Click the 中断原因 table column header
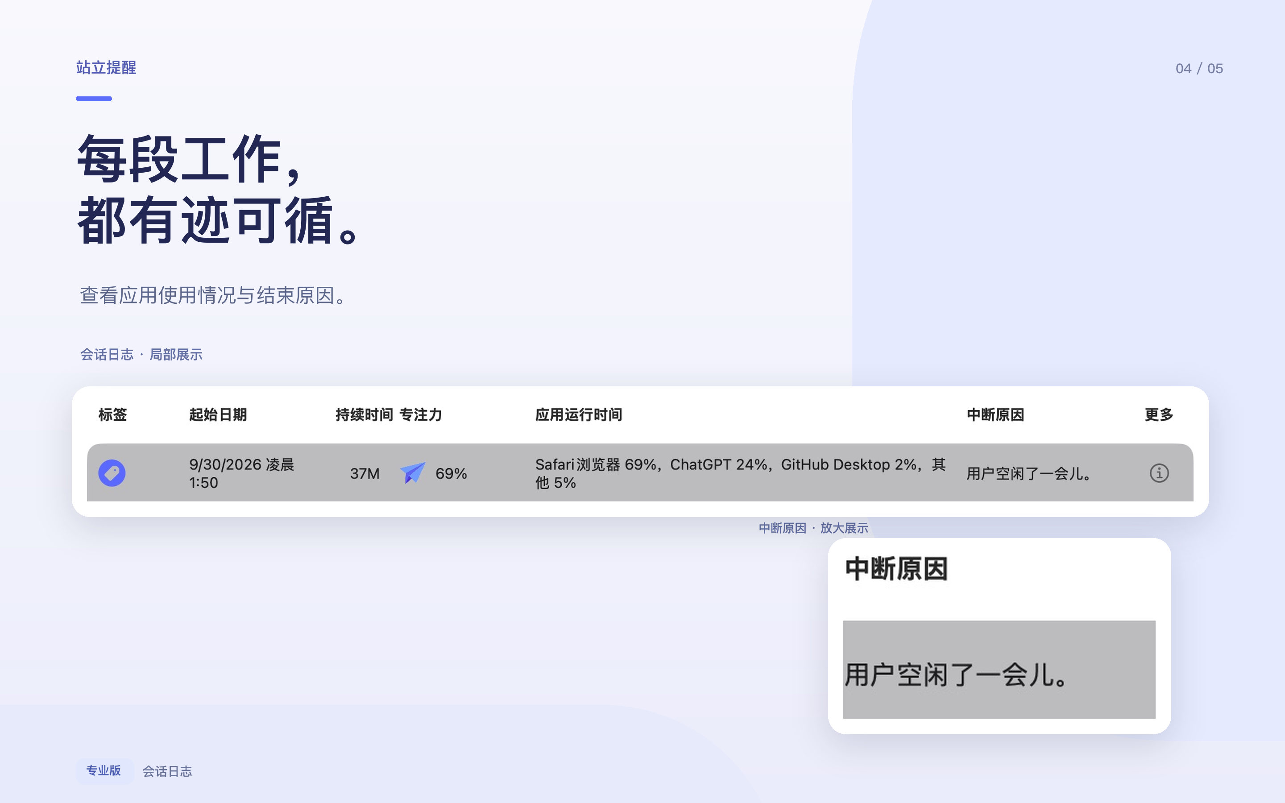 pos(995,414)
